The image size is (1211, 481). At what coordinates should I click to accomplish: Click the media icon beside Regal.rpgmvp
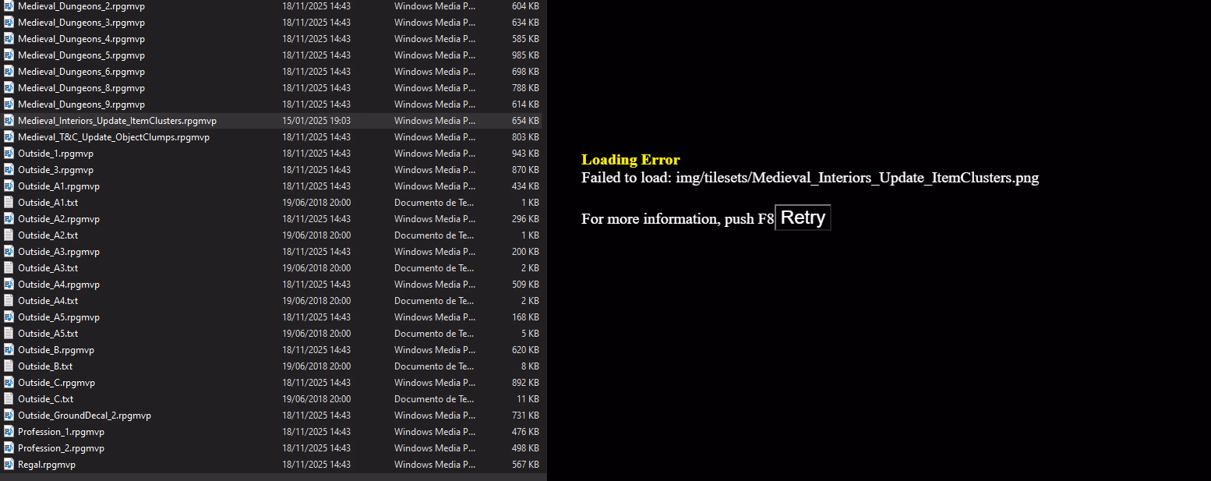click(x=9, y=465)
